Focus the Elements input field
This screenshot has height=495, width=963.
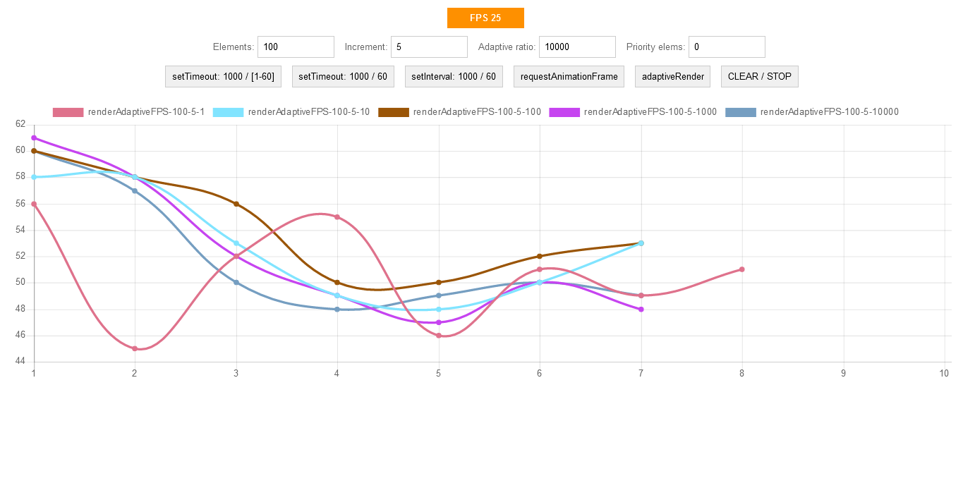pyautogui.click(x=296, y=47)
